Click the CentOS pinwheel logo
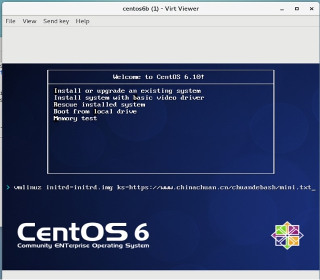The height and width of the screenshot is (280, 320). point(287,235)
